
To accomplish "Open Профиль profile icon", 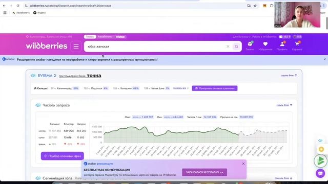I will coord(282,46).
